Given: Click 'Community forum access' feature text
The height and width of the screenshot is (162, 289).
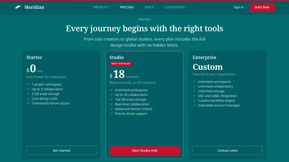Looking at the screenshot, I should coord(51,103).
